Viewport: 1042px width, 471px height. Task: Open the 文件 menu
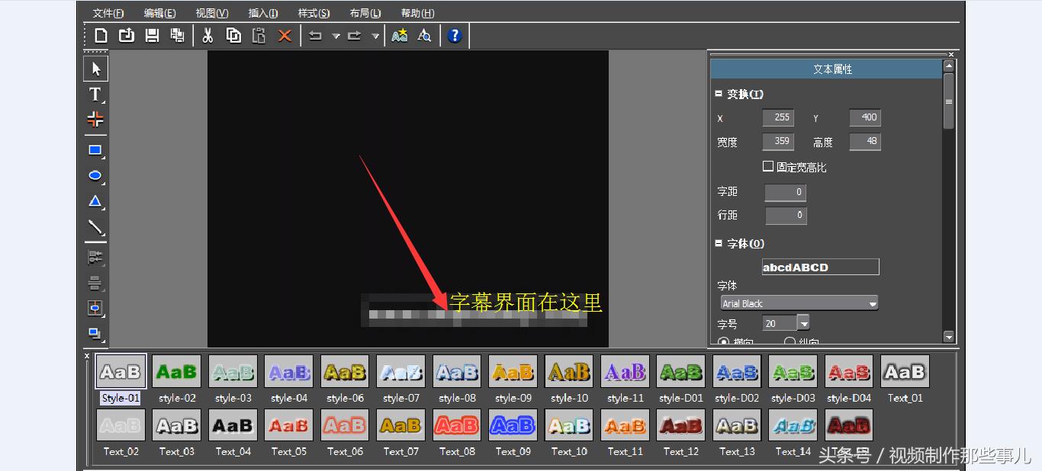(108, 12)
